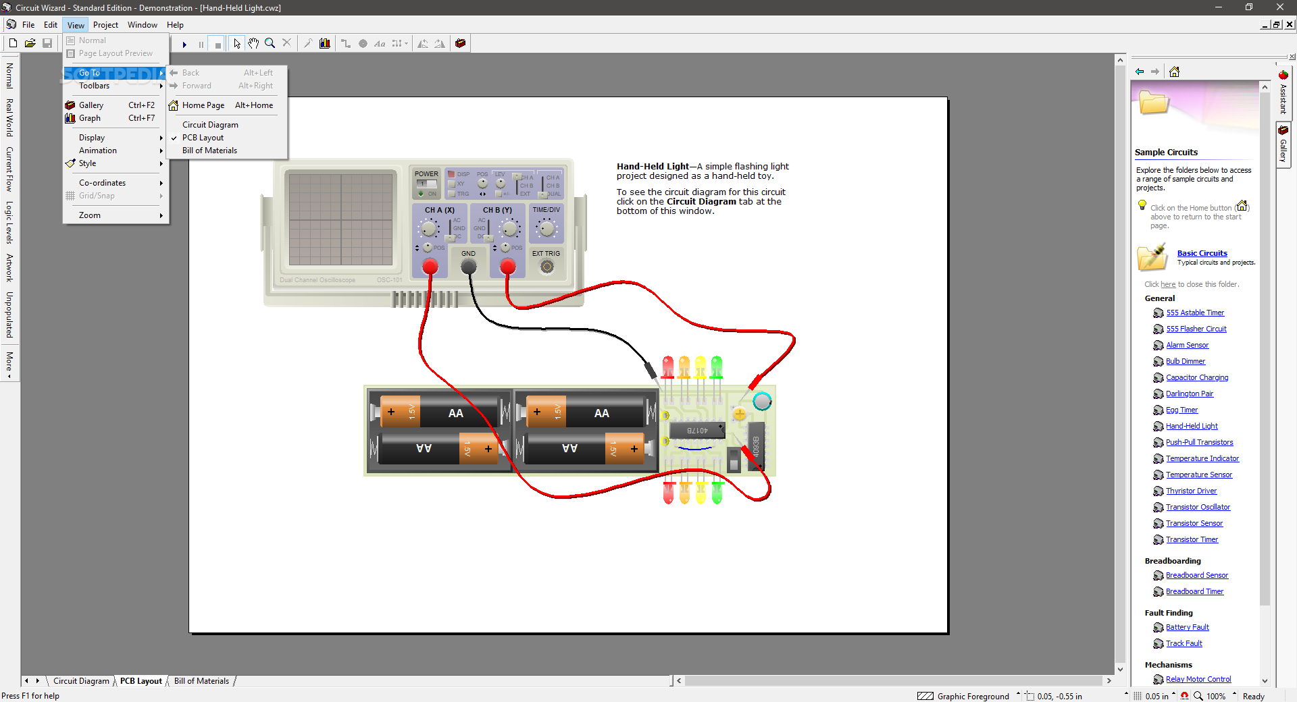This screenshot has width=1297, height=702.
Task: Click the oscilloscope POWER switch
Action: click(x=426, y=184)
